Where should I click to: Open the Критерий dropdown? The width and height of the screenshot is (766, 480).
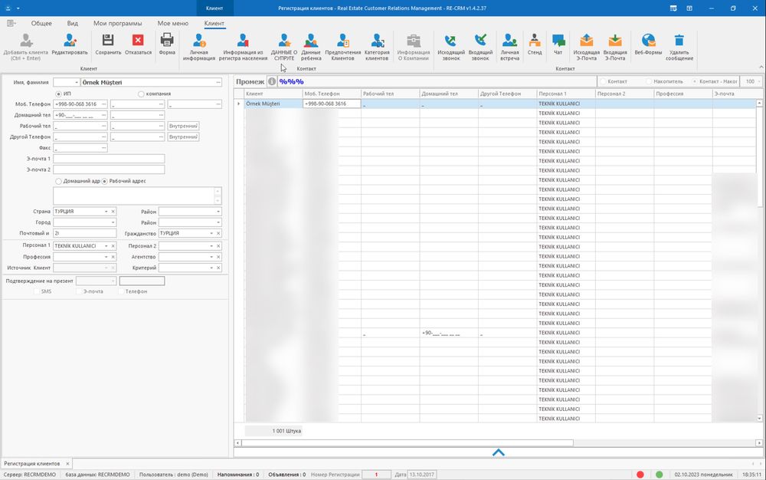click(x=211, y=268)
